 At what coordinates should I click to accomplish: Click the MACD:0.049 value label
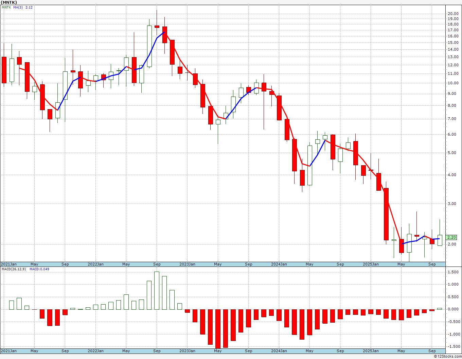(39, 269)
